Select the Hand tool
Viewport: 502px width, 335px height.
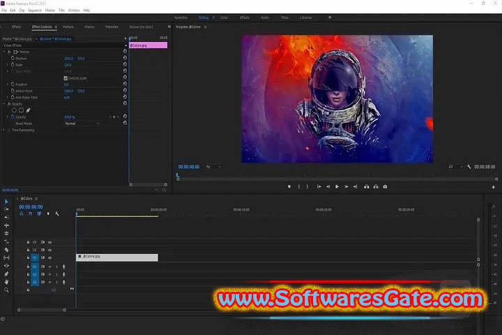[6, 282]
